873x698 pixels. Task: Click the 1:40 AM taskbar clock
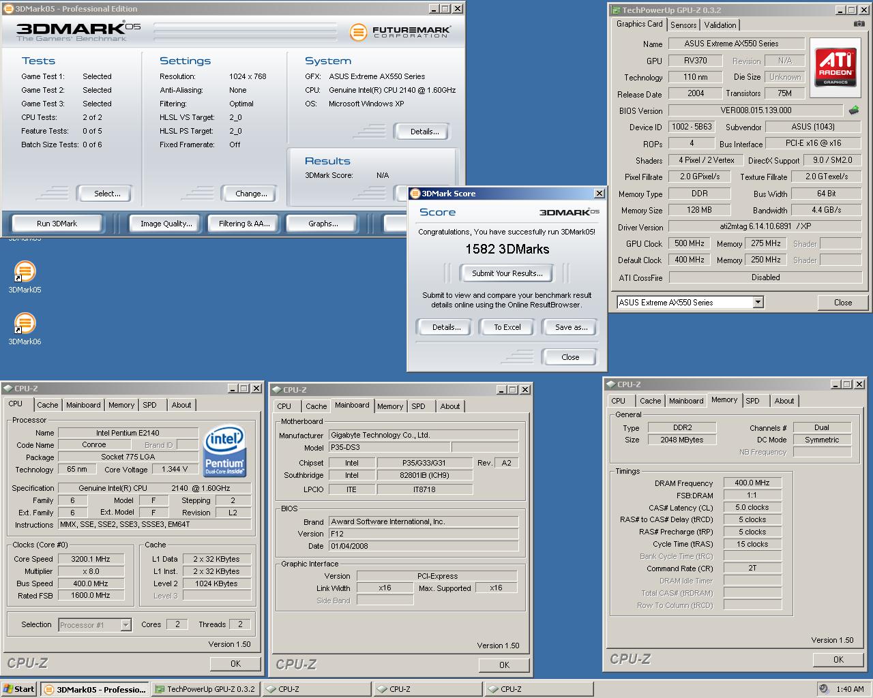(x=850, y=689)
